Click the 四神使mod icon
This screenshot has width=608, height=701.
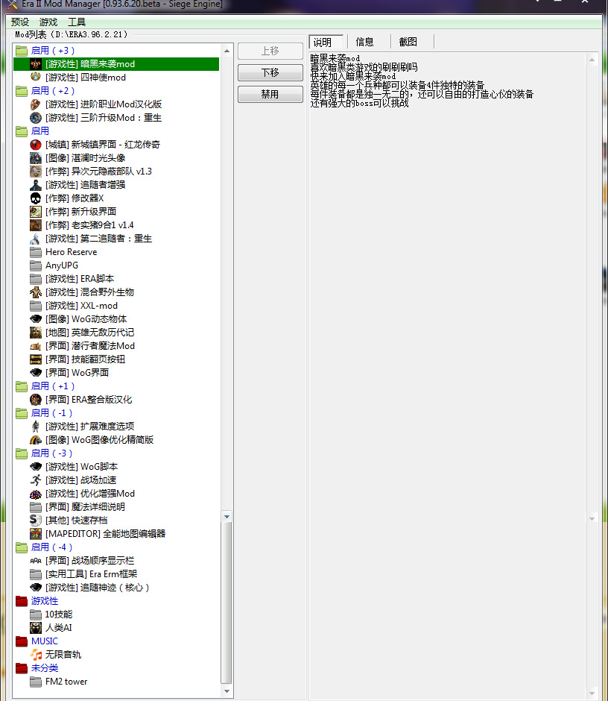(x=35, y=78)
